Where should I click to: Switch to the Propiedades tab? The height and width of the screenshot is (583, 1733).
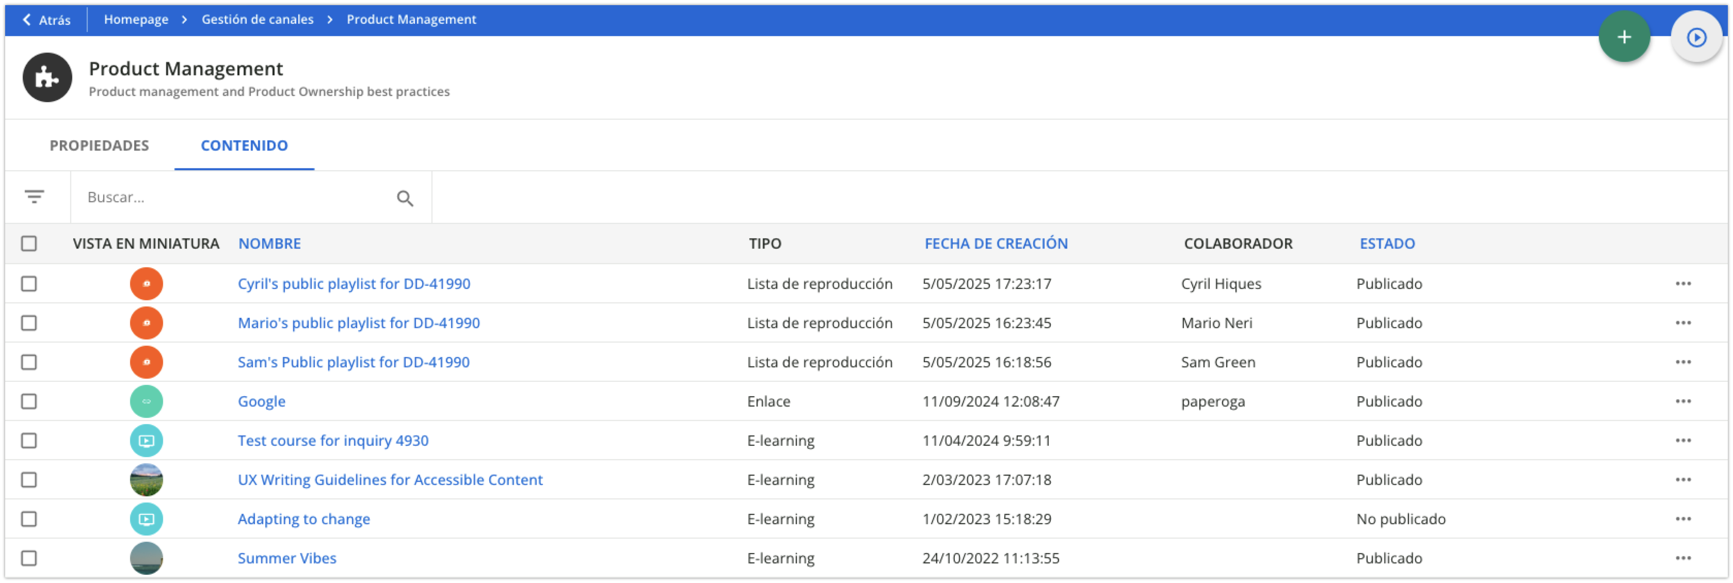[100, 145]
